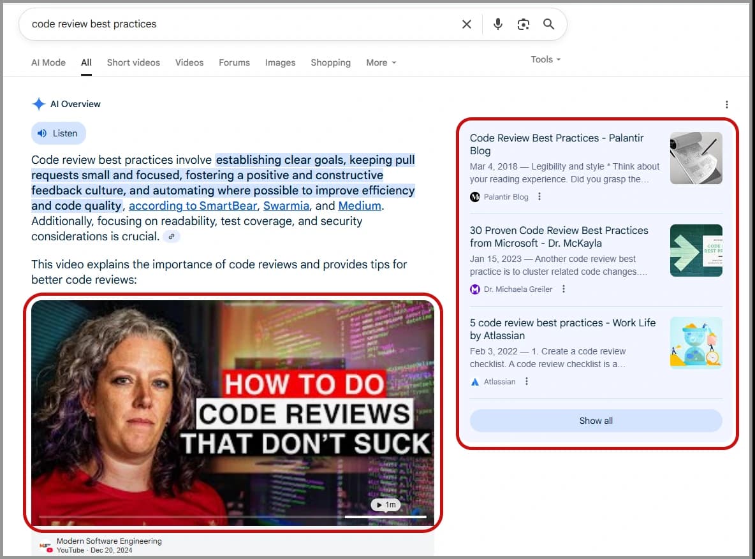Screen dimensions: 755x559
Task: Click the video progress bar
Action: (233, 517)
